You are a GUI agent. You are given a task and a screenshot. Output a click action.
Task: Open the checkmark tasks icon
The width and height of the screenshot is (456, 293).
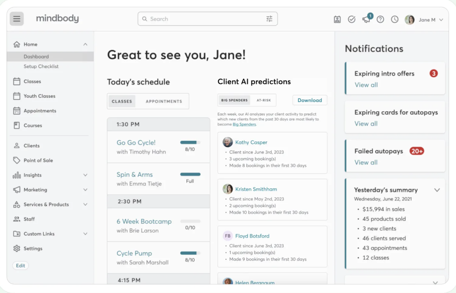pos(351,19)
